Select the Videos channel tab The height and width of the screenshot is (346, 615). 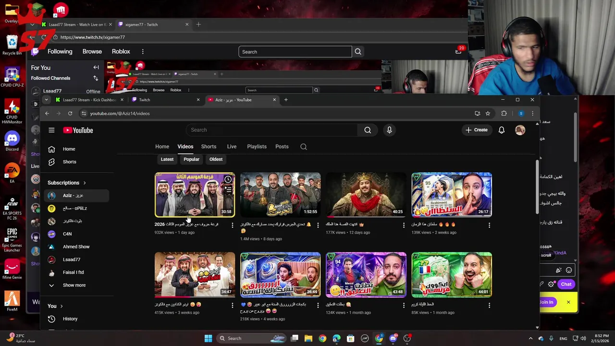pos(185,147)
